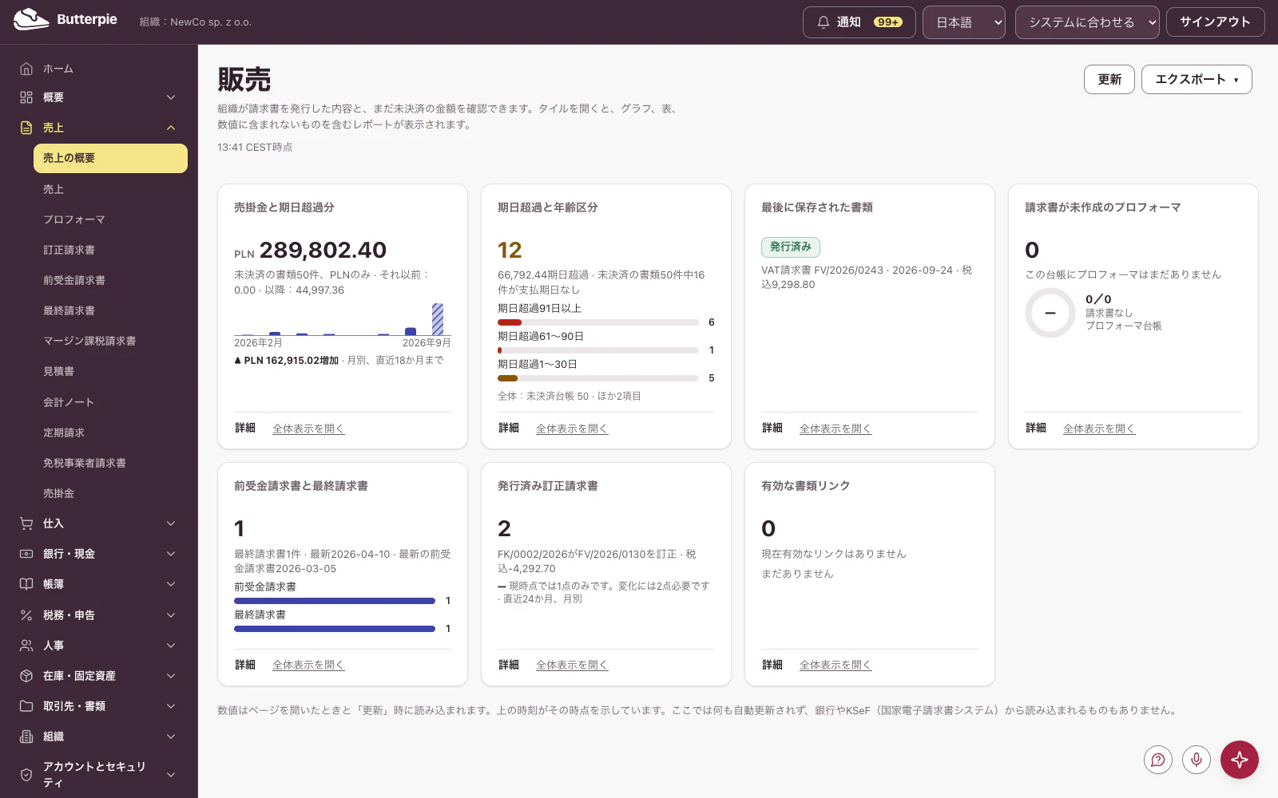
Task: Click the アカウントとセキュリティ shield icon
Action: coord(26,775)
